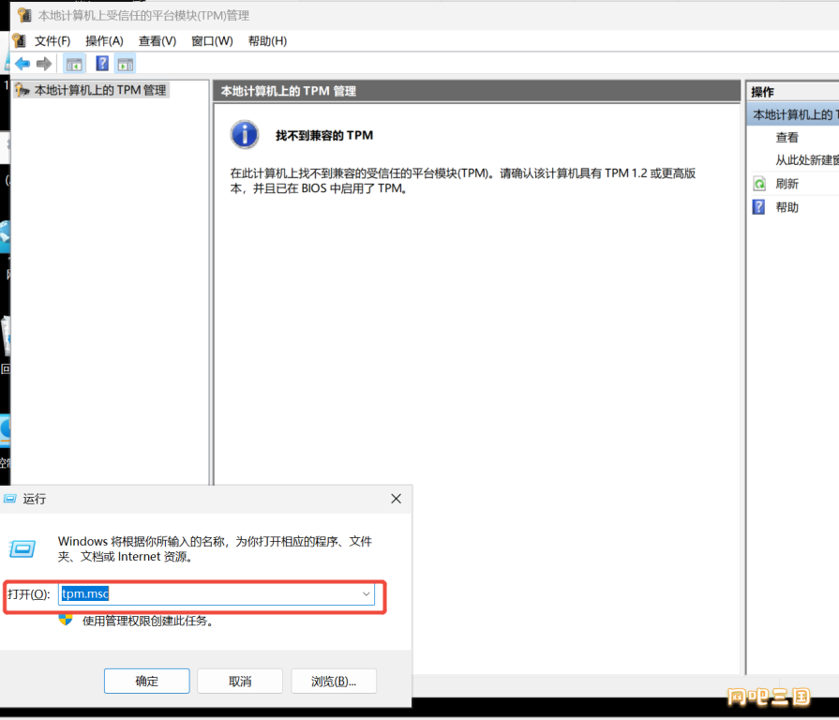Click the TPM 1.2 BIOS explanation paragraph
Viewport: 839px width, 720px height.
[463, 181]
